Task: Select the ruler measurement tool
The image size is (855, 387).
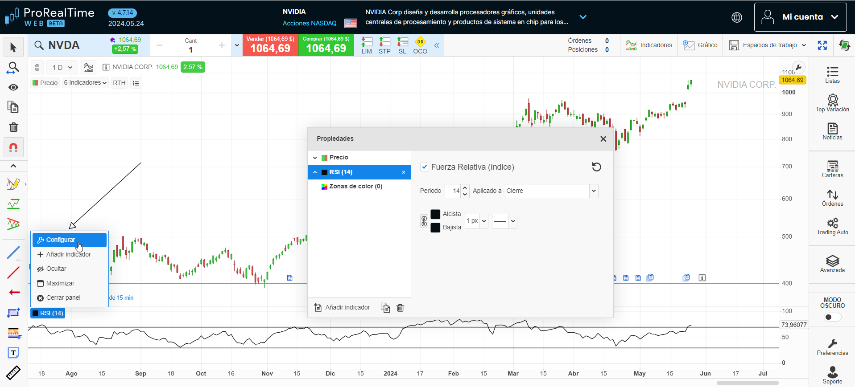Action: [x=13, y=372]
